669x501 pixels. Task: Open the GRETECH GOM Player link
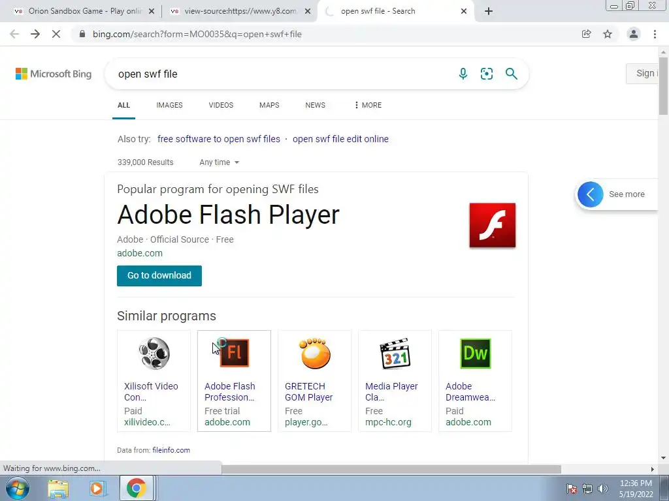309,391
